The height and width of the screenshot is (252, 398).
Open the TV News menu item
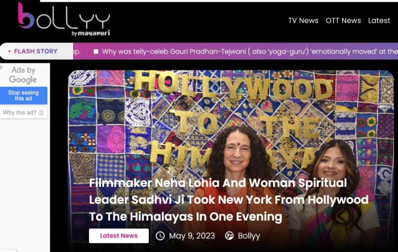coord(303,20)
